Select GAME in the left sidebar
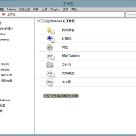 [x=5, y=64]
